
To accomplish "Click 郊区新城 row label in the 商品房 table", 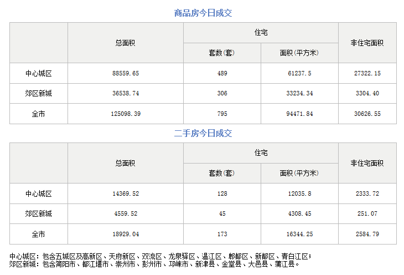I will click(x=39, y=93).
